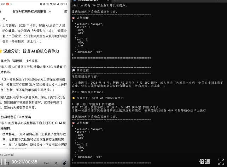227x167 pixels.
Task: Click terminal line odel.cn 拥有 70 万企业和开发者用户
Action: (99, 6)
